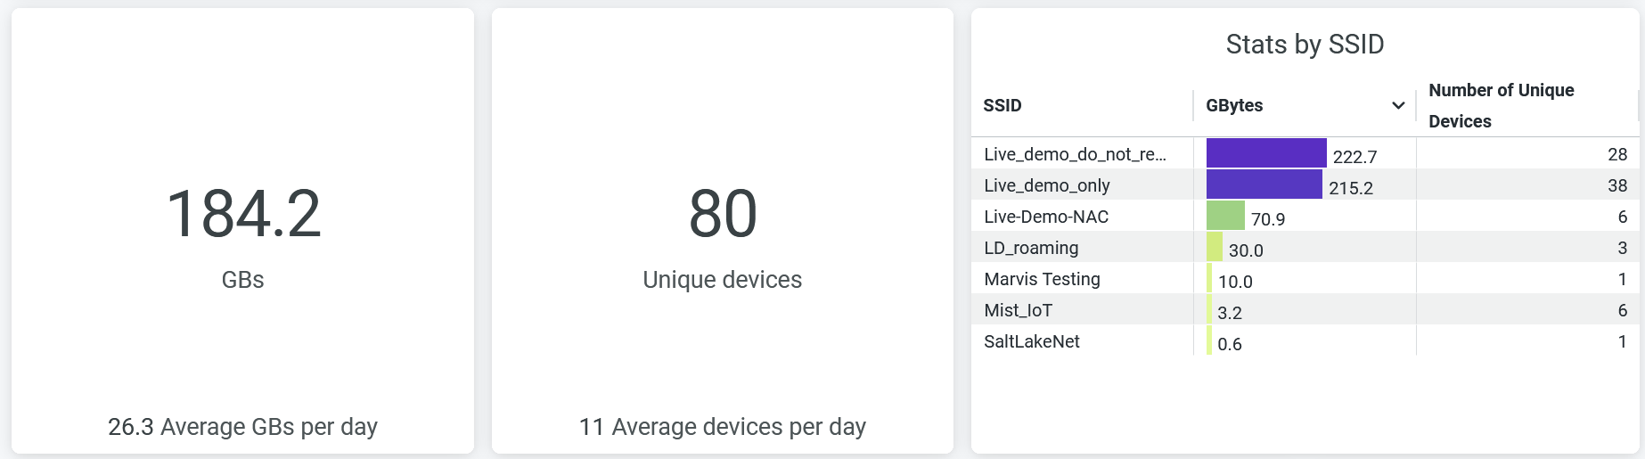The height and width of the screenshot is (459, 1645).
Task: Click the GBytes sort chevron icon
Action: pyautogui.click(x=1398, y=105)
